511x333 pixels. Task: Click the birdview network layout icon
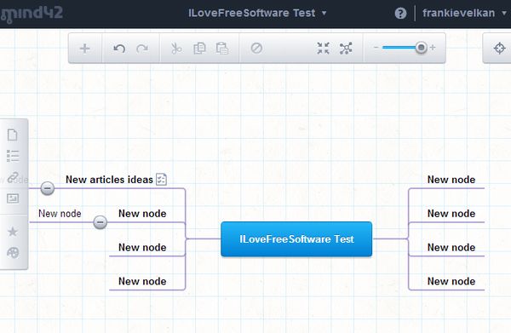(346, 49)
